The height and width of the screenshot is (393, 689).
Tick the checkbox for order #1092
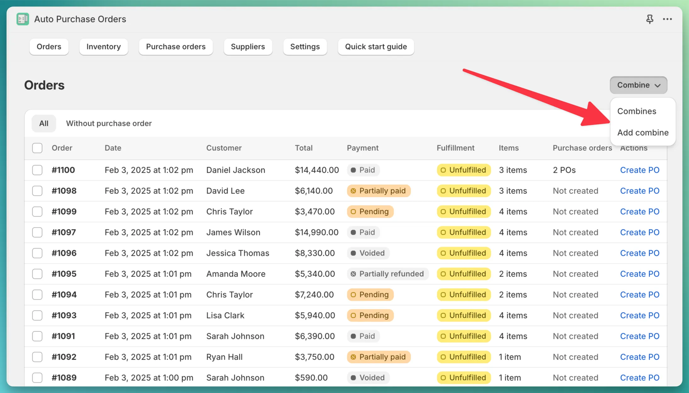[37, 357]
